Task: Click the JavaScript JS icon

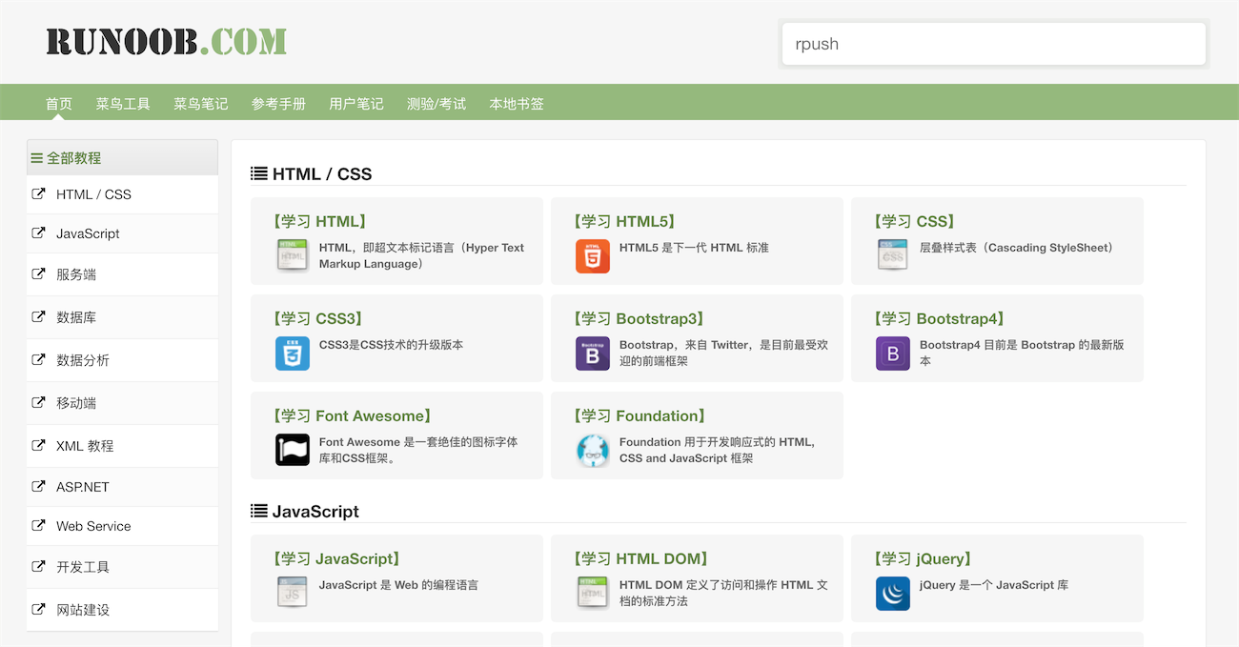Action: tap(293, 594)
